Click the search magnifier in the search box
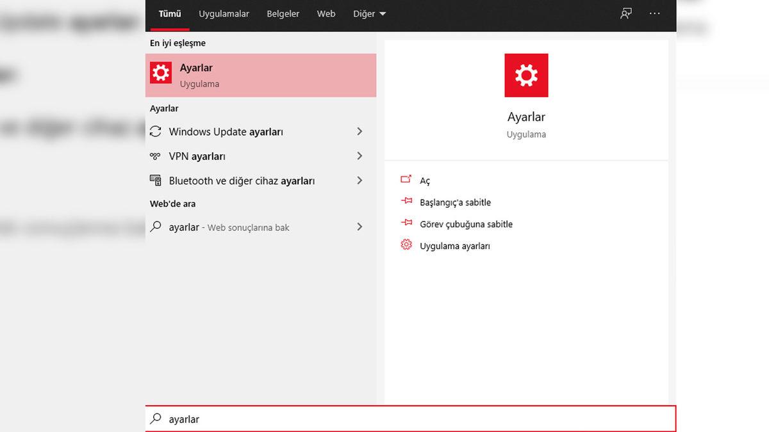Screen dimensions: 769x432 155,418
